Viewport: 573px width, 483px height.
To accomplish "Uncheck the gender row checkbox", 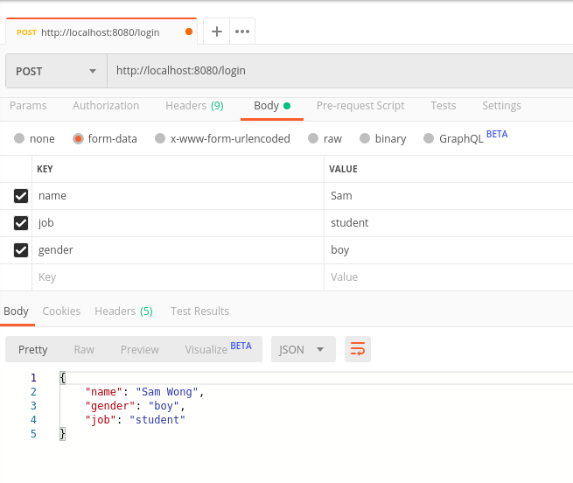I will (x=21, y=250).
